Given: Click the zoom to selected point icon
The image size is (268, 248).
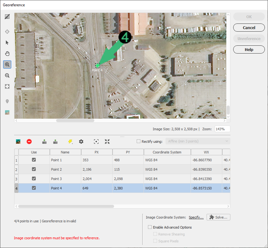Looking at the screenshot, I should 96,142.
